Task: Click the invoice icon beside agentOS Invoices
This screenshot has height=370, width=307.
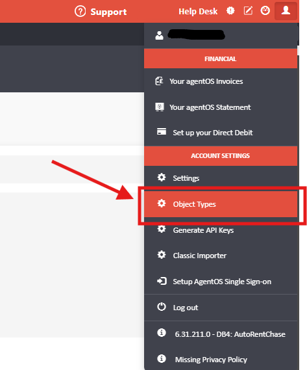Action: (159, 81)
